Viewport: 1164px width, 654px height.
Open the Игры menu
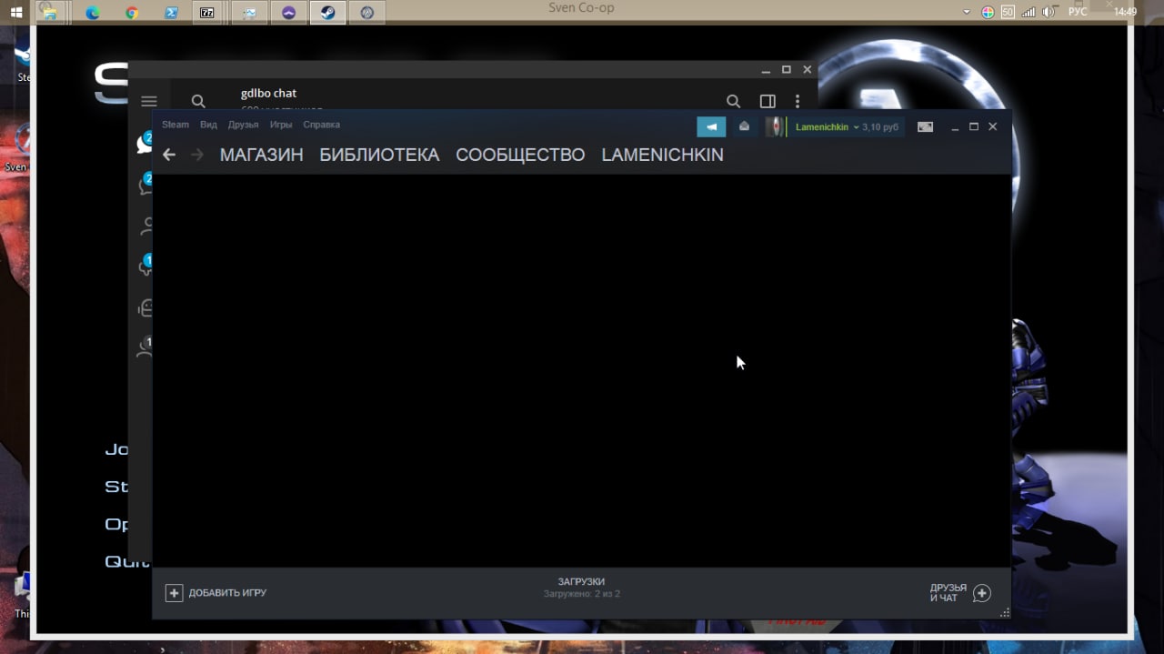click(x=281, y=125)
